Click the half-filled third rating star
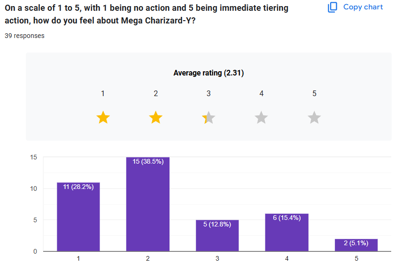The image size is (394, 271). click(209, 118)
